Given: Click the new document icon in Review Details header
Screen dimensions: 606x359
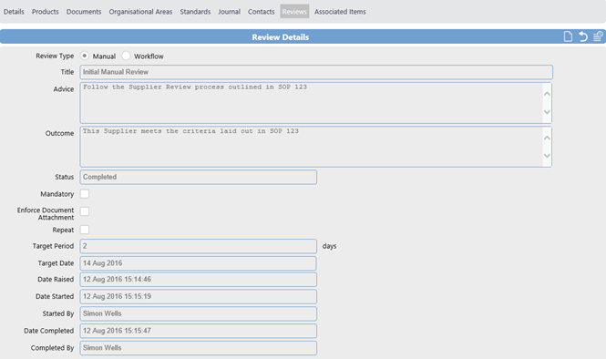Looking at the screenshot, I should pos(568,36).
